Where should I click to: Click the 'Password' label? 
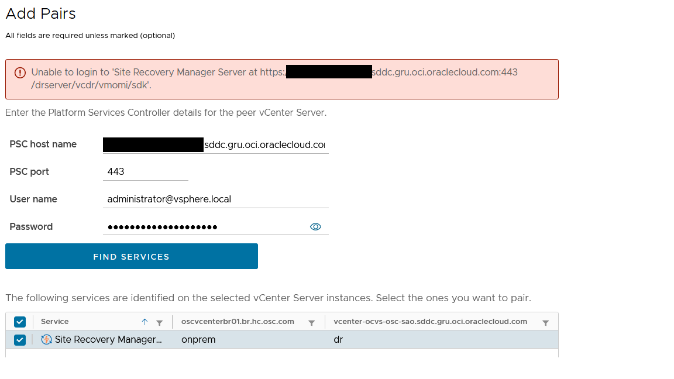pyautogui.click(x=31, y=227)
